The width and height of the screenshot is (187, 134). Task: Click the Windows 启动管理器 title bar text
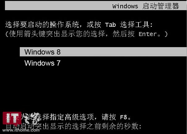pyautogui.click(x=146, y=6)
